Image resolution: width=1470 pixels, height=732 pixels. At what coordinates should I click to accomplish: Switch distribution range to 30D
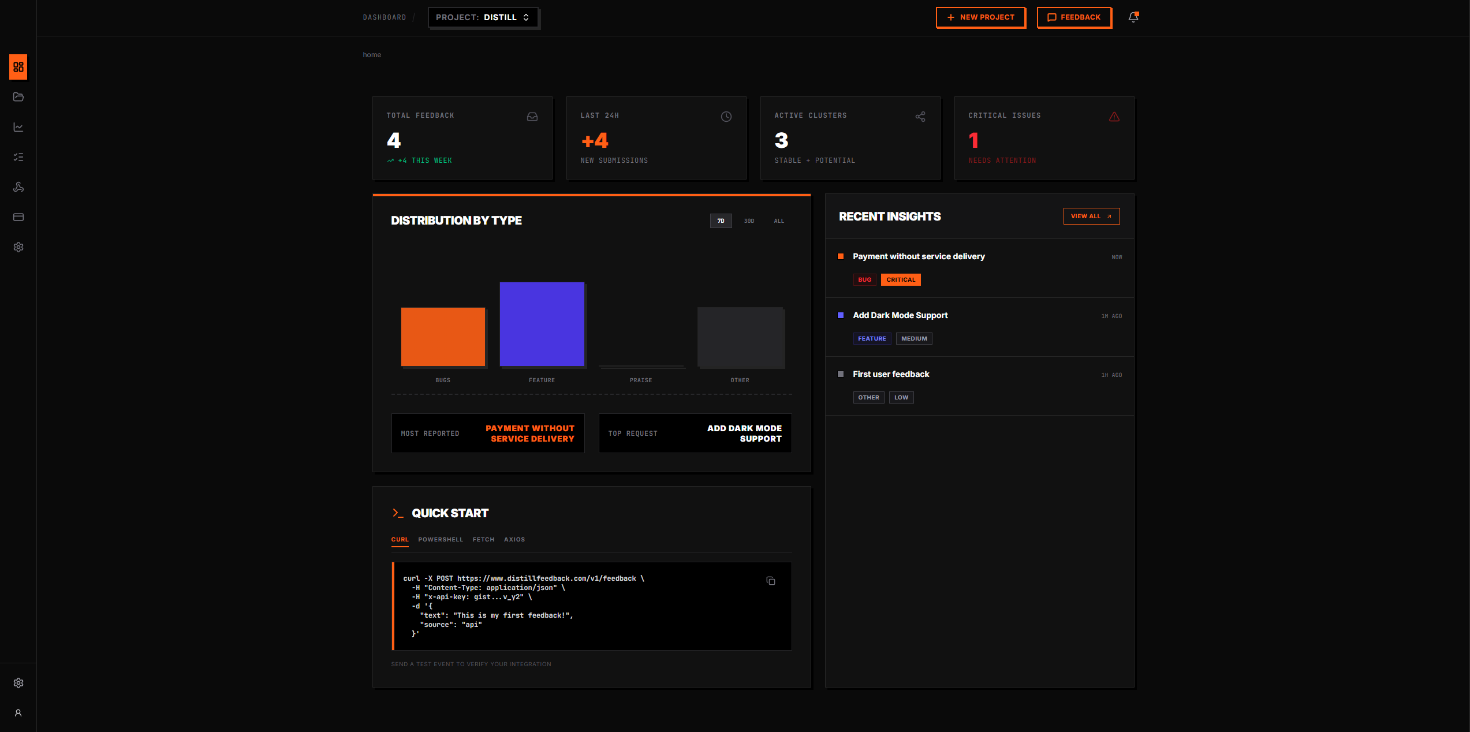pyautogui.click(x=749, y=221)
